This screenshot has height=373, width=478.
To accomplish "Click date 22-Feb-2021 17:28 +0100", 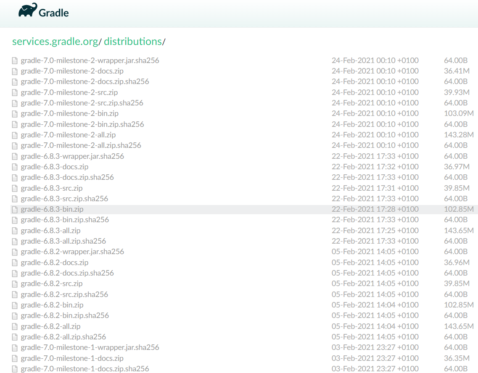I will point(375,209).
